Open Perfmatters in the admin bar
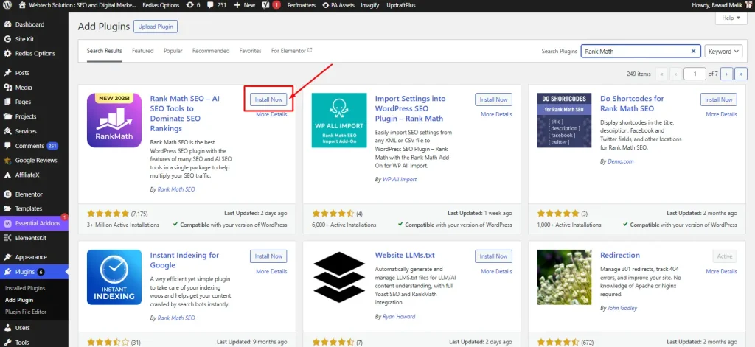Screen dimensions: 755x347 point(301,5)
